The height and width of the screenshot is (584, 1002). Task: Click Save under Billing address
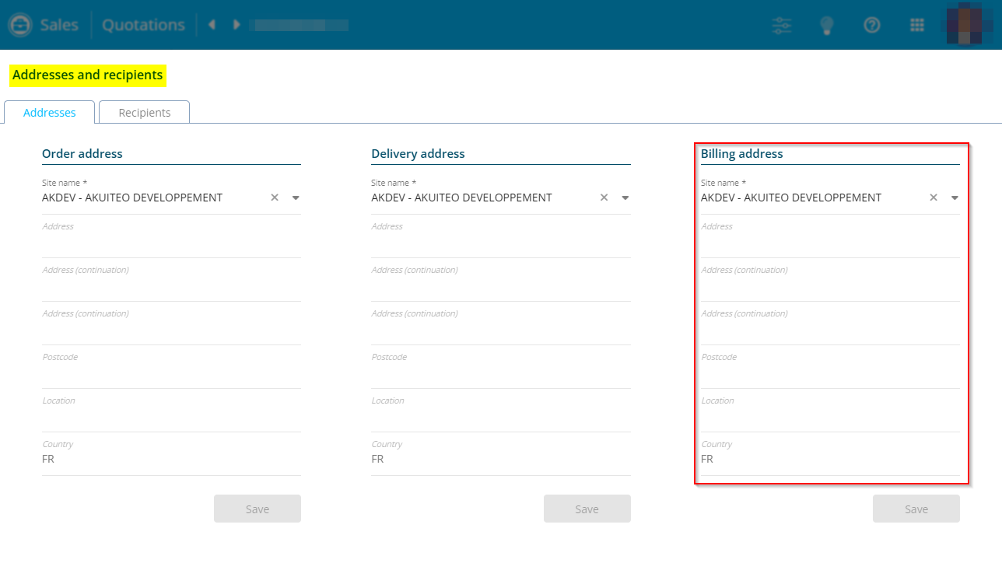click(x=916, y=509)
